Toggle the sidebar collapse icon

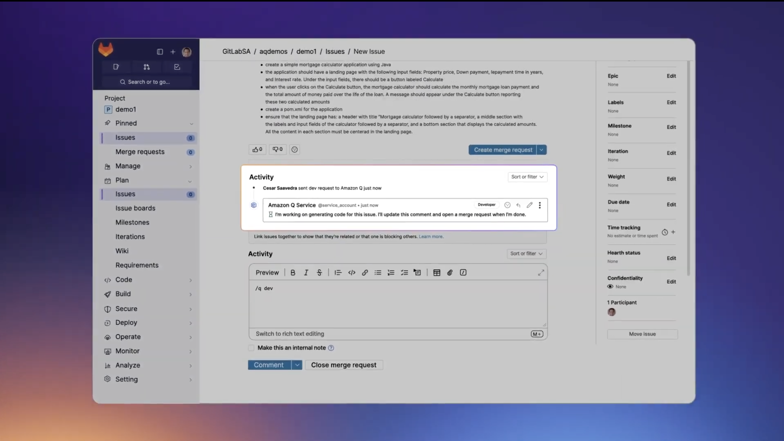[160, 52]
